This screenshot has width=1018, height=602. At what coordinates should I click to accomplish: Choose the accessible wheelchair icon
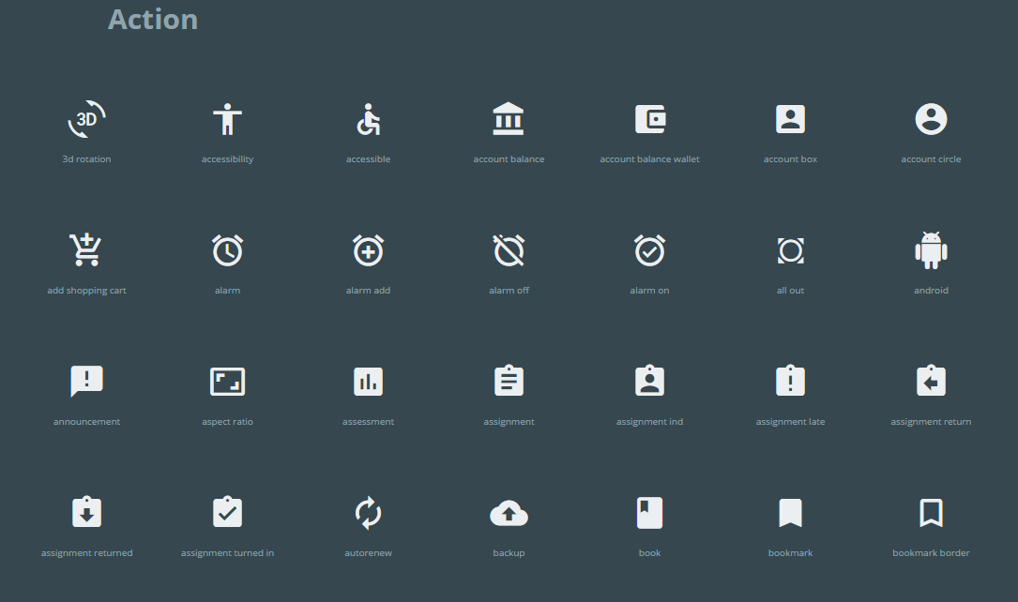click(x=368, y=119)
